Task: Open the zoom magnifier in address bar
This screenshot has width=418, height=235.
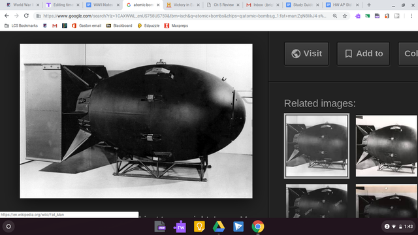Action: pos(335,16)
